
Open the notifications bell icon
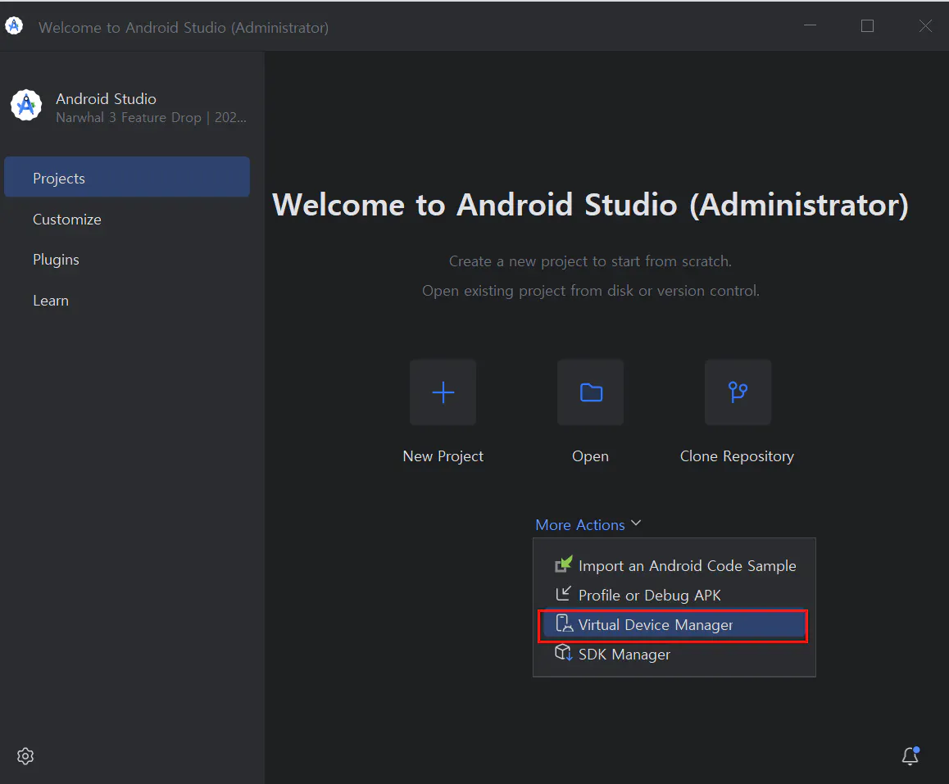click(910, 755)
